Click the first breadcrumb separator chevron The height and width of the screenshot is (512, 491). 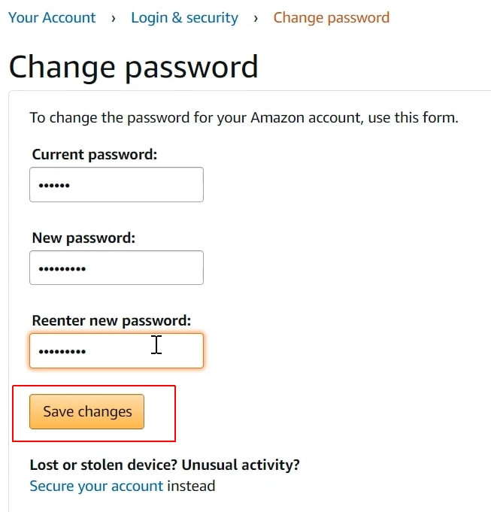(x=114, y=18)
